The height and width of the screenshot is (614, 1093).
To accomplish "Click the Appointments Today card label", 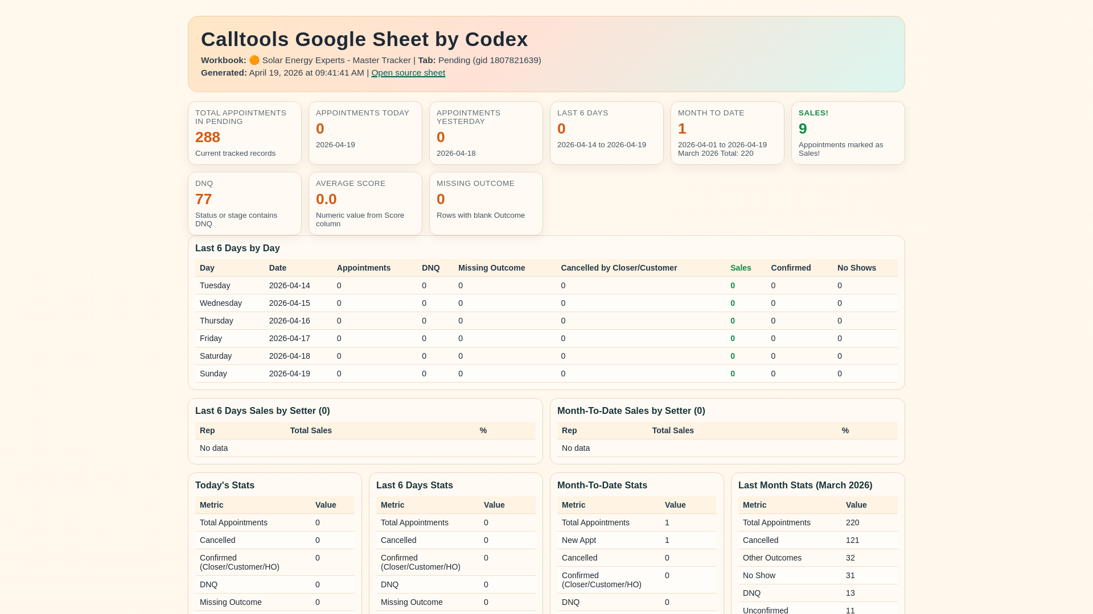I will click(x=363, y=113).
